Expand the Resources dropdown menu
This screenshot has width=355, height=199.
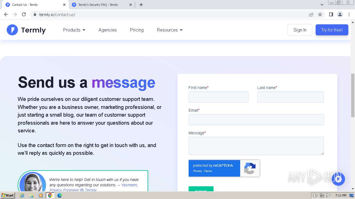170,30
